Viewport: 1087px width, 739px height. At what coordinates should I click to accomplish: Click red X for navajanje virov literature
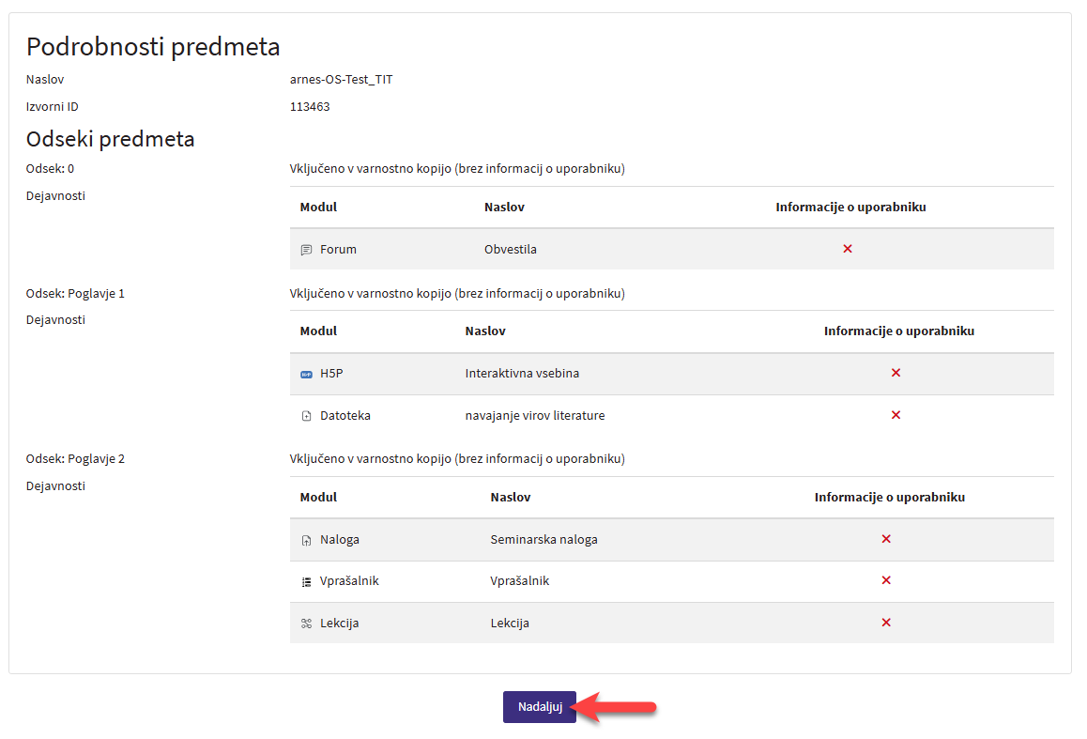(896, 415)
